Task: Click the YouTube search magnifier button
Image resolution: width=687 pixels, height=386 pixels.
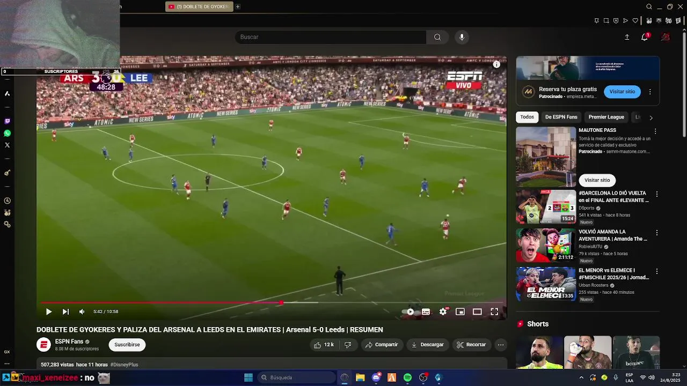Action: 437,37
